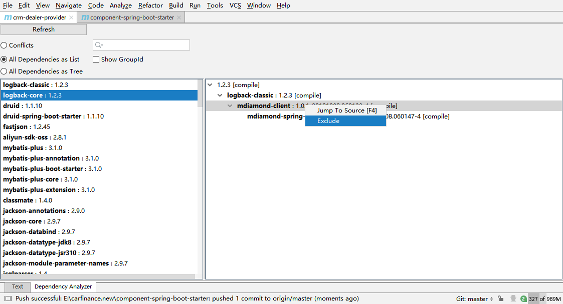Select All Dependencies as Tree option
This screenshot has height=304, width=563.
click(x=4, y=71)
